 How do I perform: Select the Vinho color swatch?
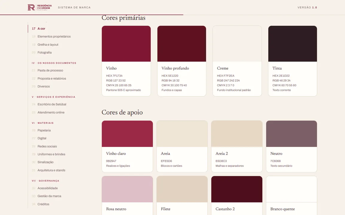pos(126,44)
